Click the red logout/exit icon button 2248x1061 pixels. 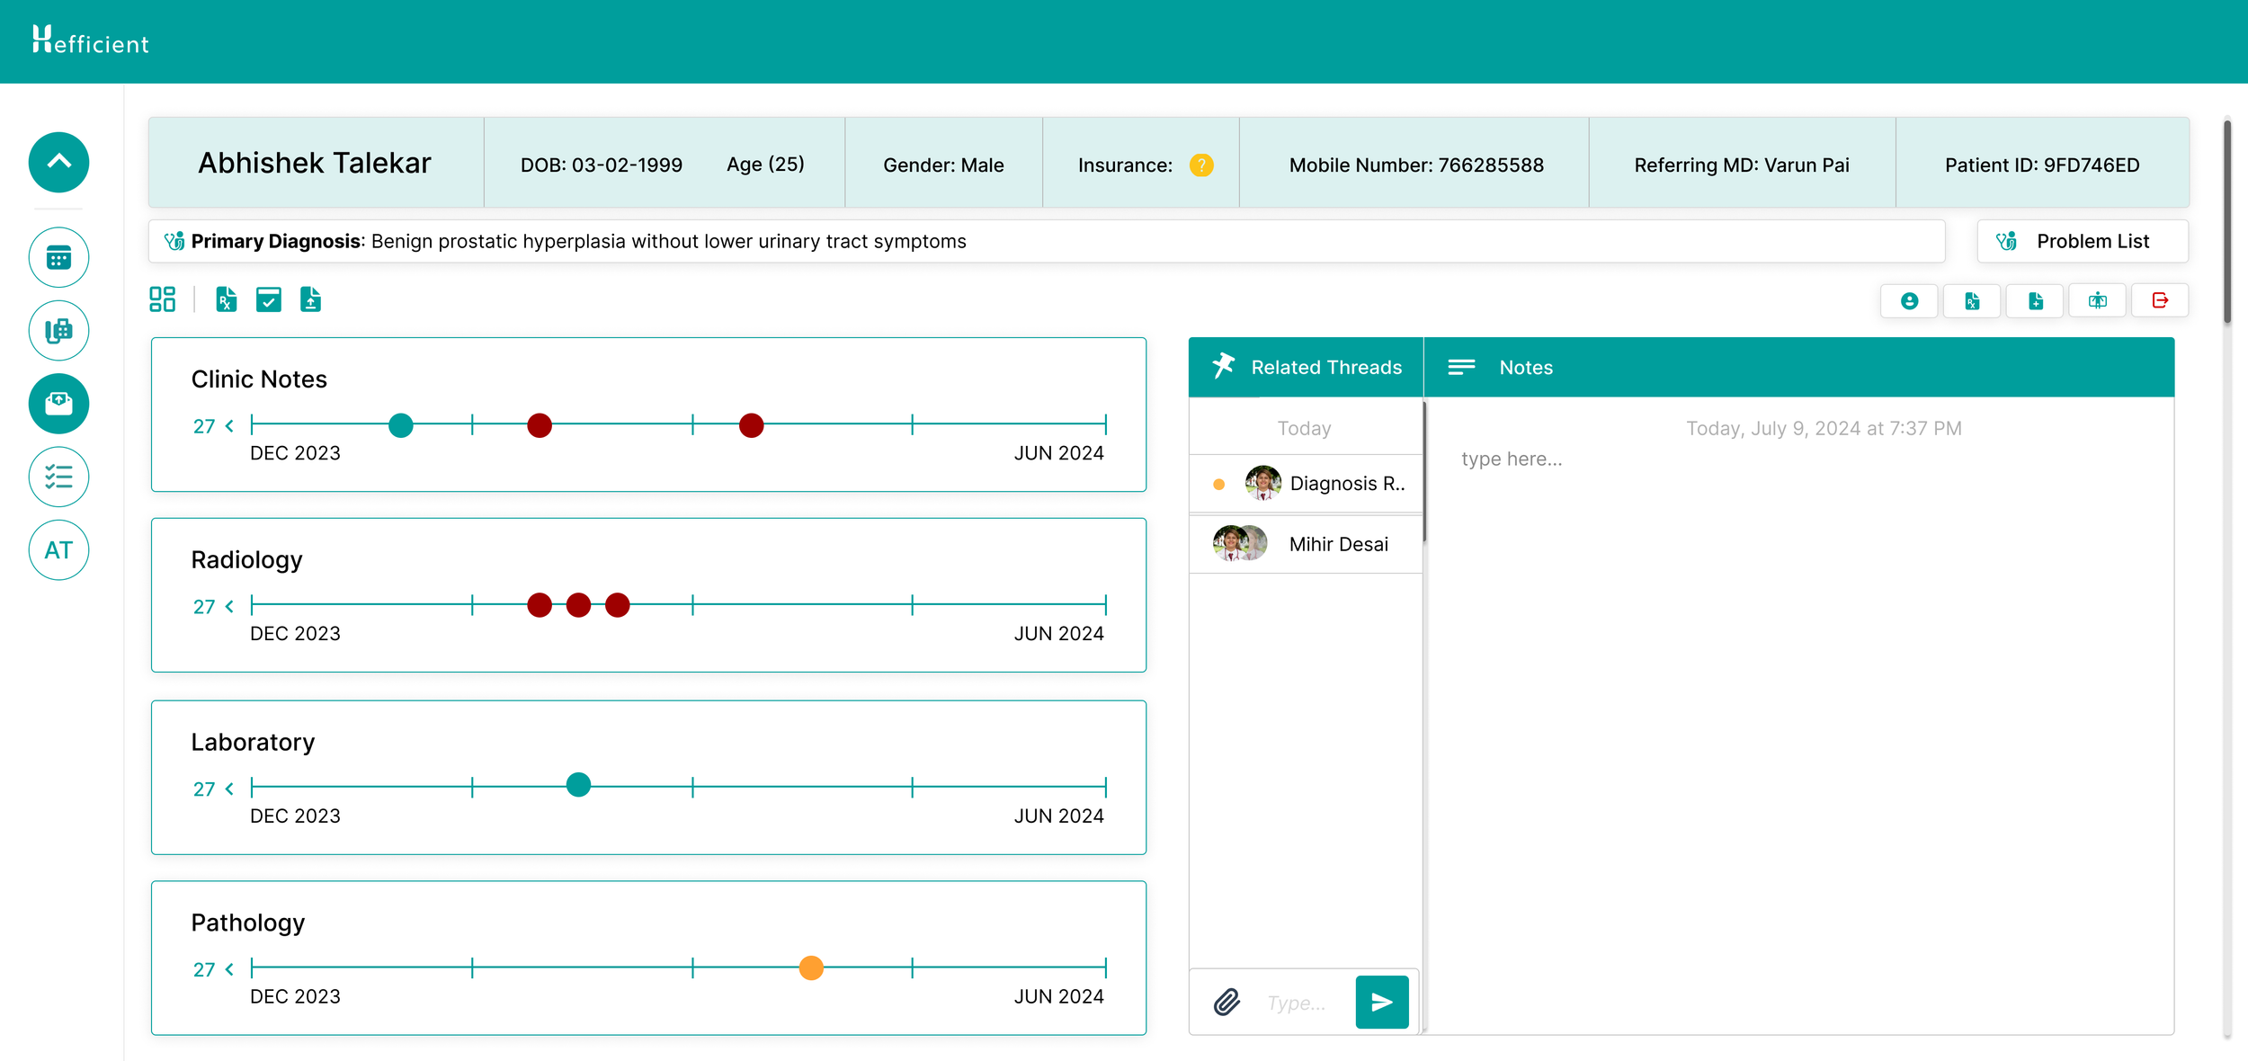pos(2160,300)
